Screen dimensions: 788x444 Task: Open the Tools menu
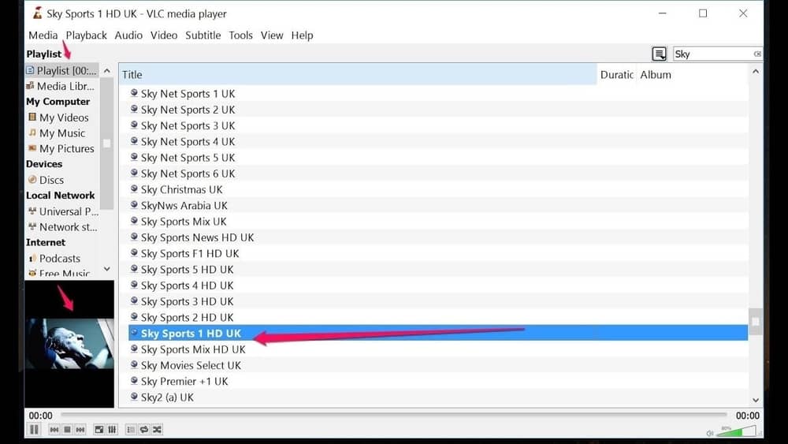(240, 35)
